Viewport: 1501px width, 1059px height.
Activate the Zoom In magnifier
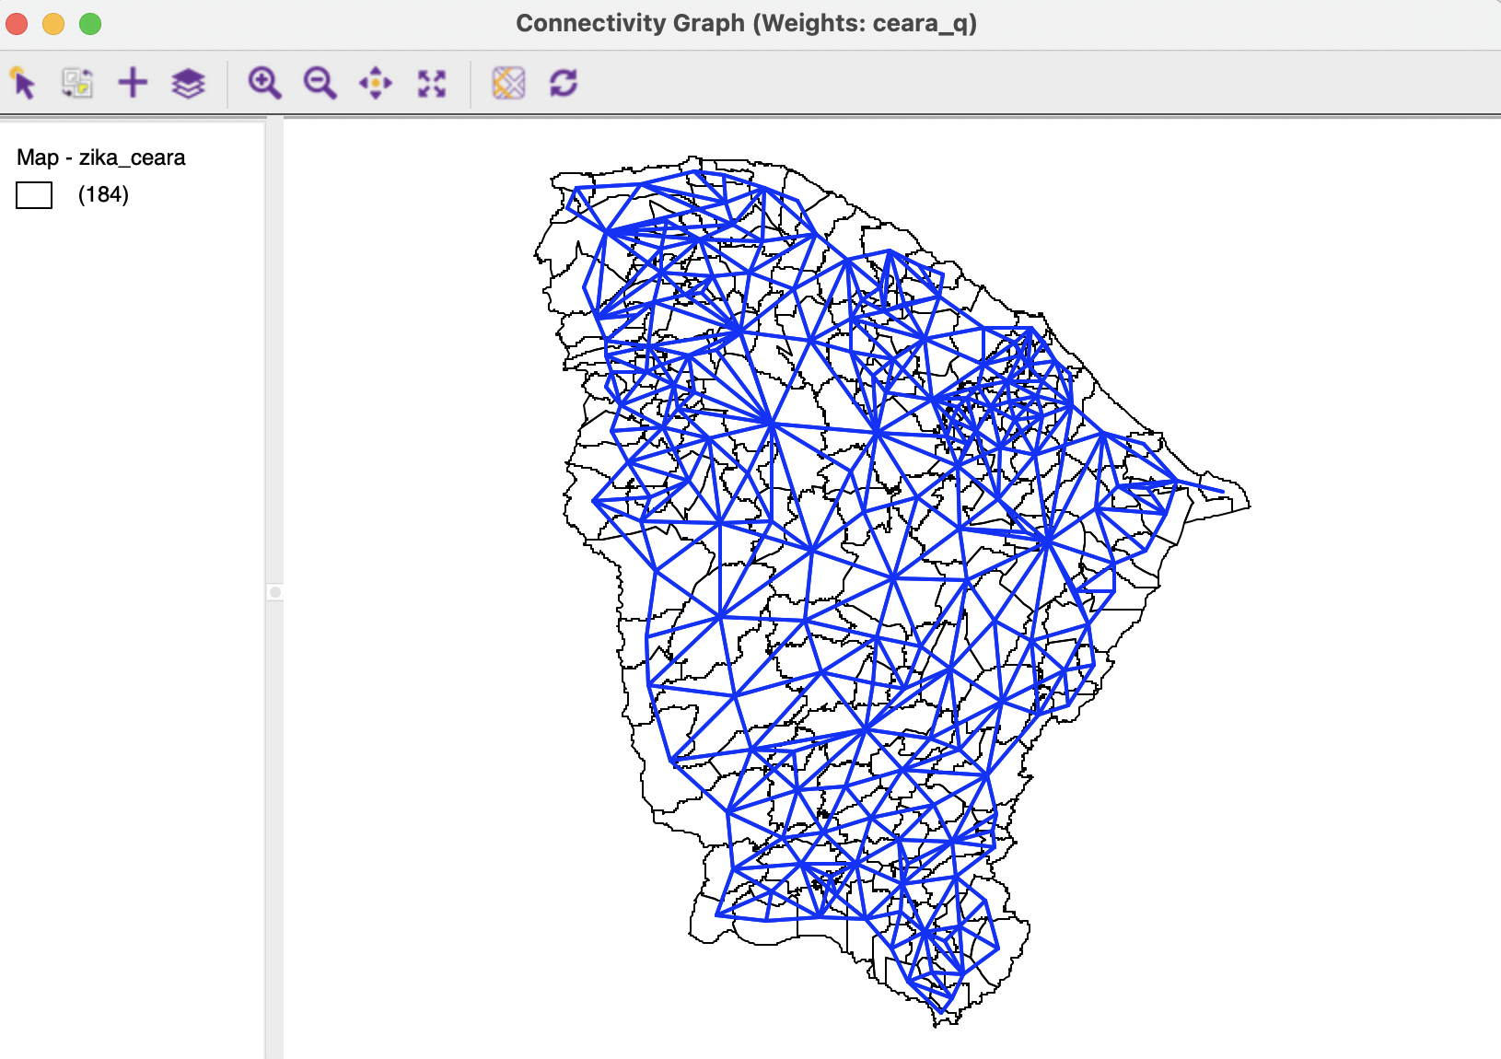click(264, 83)
